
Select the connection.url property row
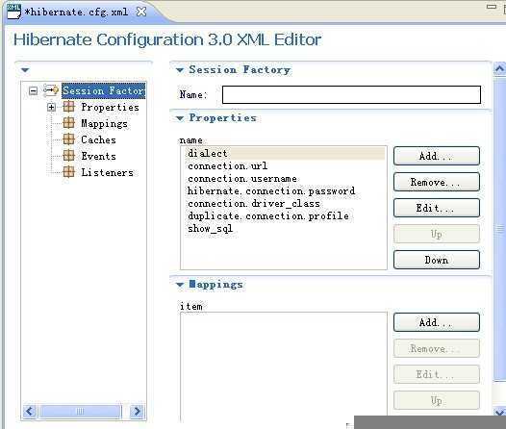click(x=285, y=165)
